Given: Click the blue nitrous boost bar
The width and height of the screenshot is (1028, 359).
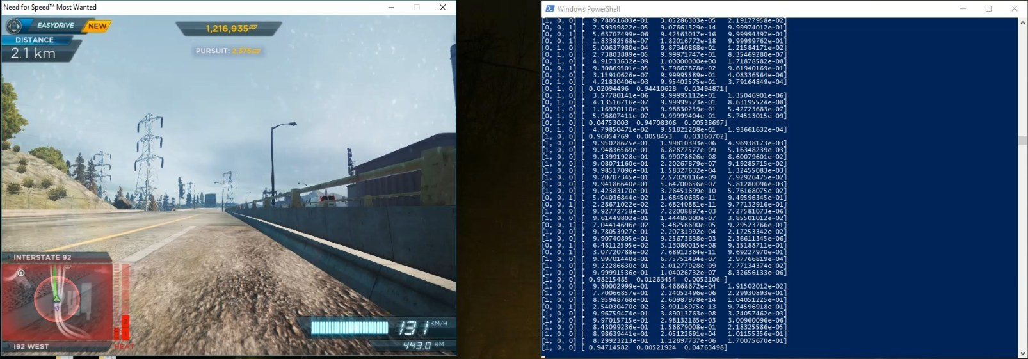Looking at the screenshot, I should (349, 328).
